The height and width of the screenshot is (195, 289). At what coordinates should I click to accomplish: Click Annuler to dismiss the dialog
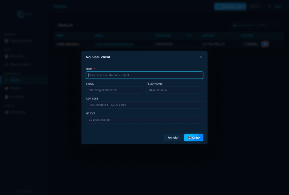(173, 138)
